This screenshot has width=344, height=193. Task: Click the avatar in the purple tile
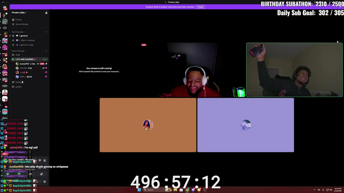coord(246,125)
